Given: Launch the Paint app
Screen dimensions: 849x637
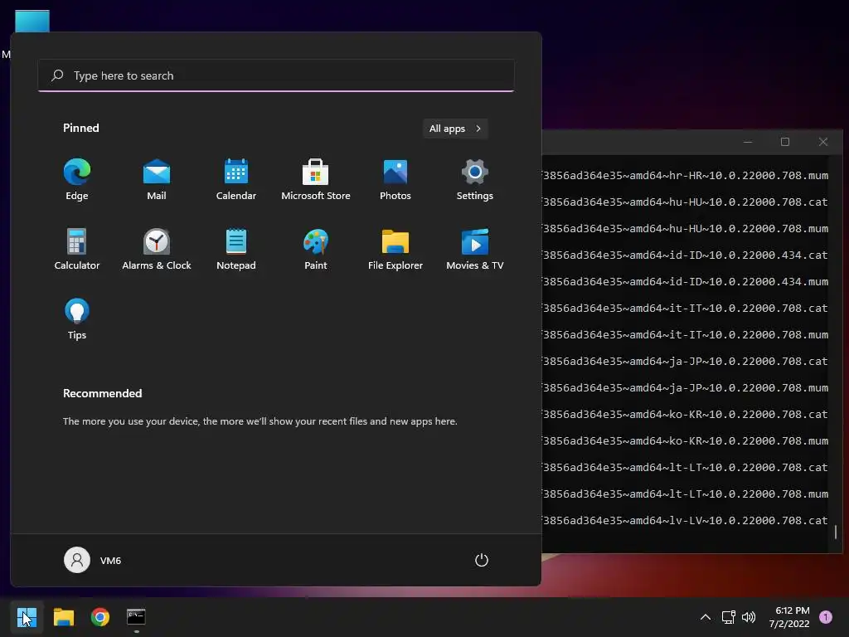Looking at the screenshot, I should (316, 249).
